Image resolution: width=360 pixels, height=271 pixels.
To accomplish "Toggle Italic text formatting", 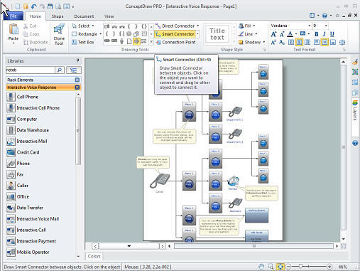I will pos(324,34).
